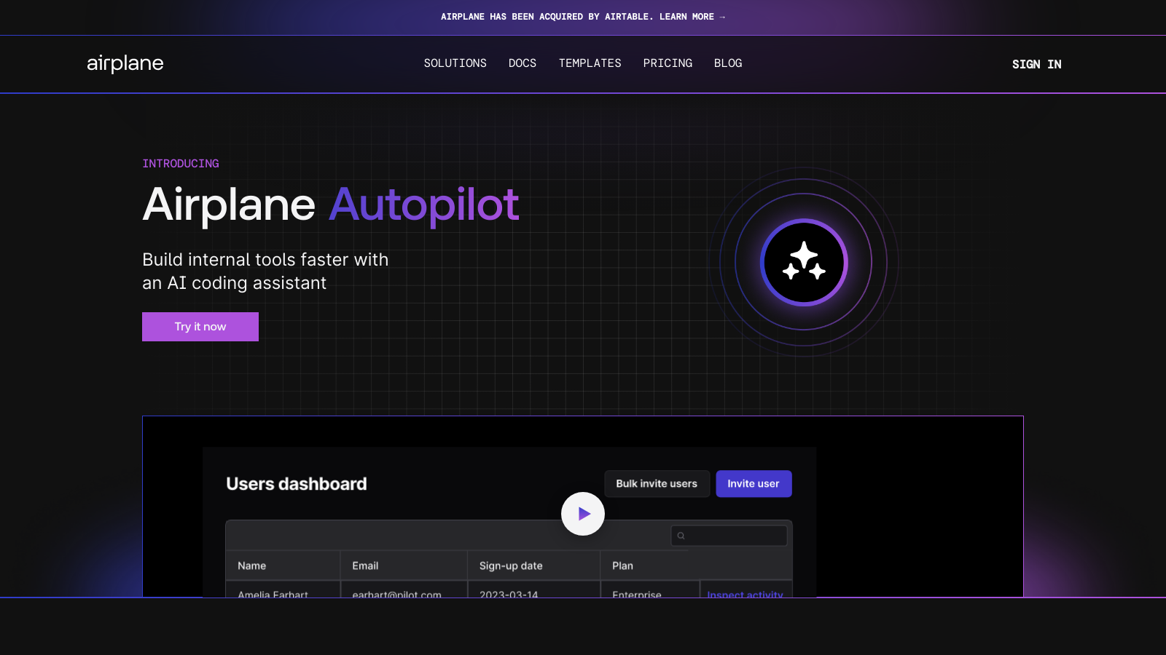This screenshot has height=655, width=1166.
Task: Click the Sign In link
Action: 1037,64
